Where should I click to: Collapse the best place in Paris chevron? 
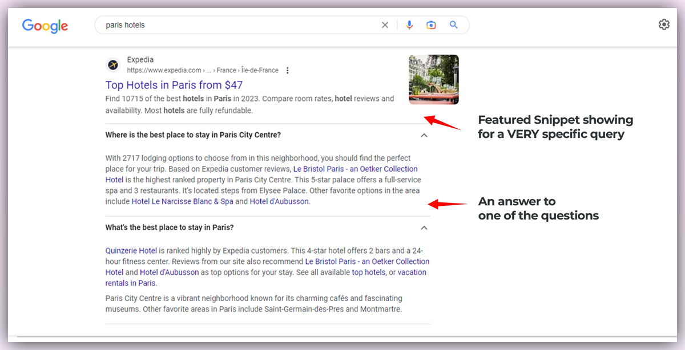[424, 228]
